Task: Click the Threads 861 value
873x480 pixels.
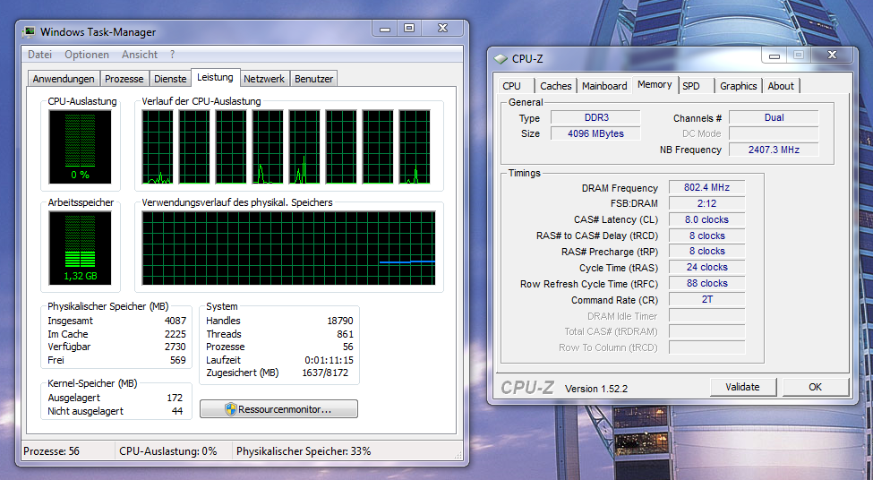Action: 346,334
